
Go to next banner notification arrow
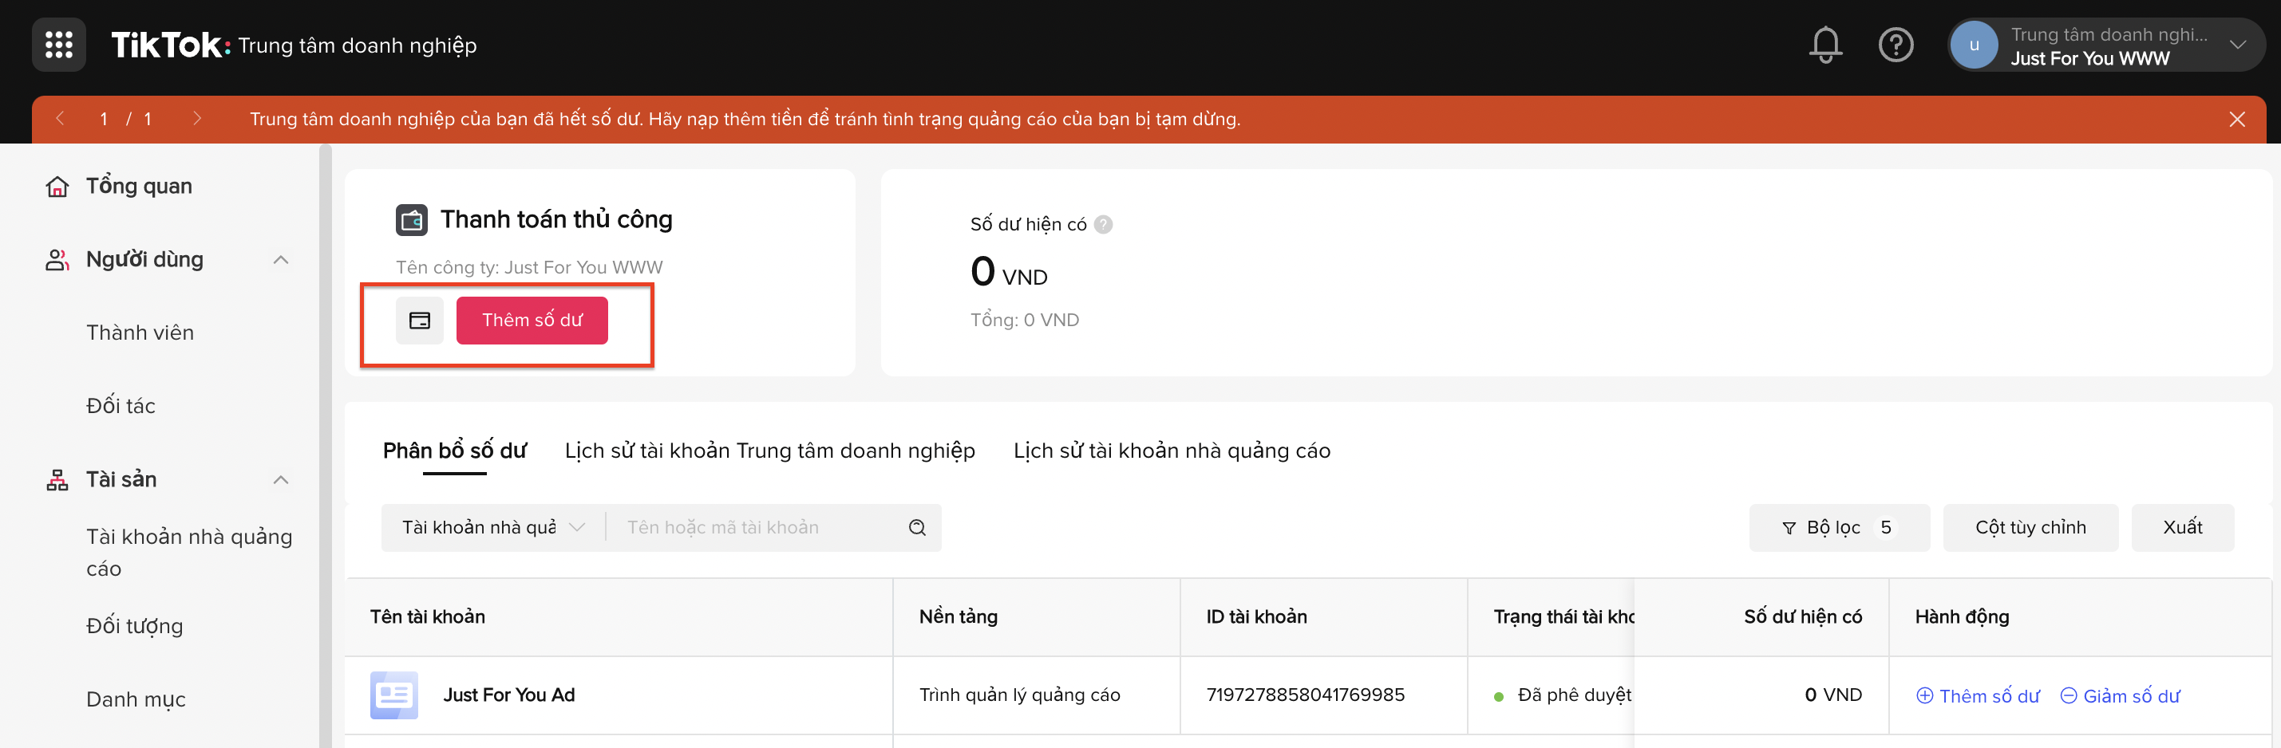(196, 119)
